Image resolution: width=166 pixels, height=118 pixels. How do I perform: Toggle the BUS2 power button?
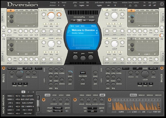(x=162, y=68)
